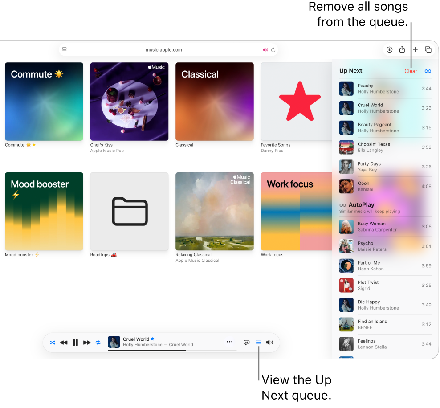The height and width of the screenshot is (408, 440).
Task: Open Safari downloads icon
Action: (x=390, y=50)
